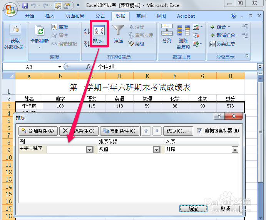Expand the primary key column dropdown

pyautogui.click(x=90, y=150)
